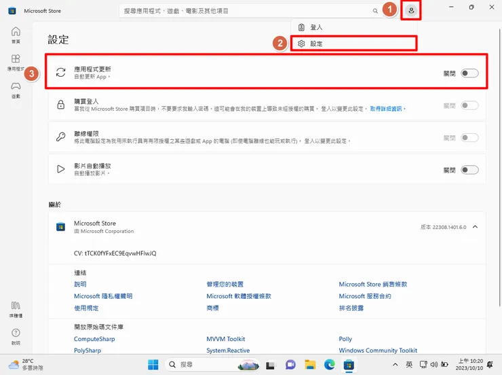
Task: Open the weather widget on taskbar
Action: 26,365
